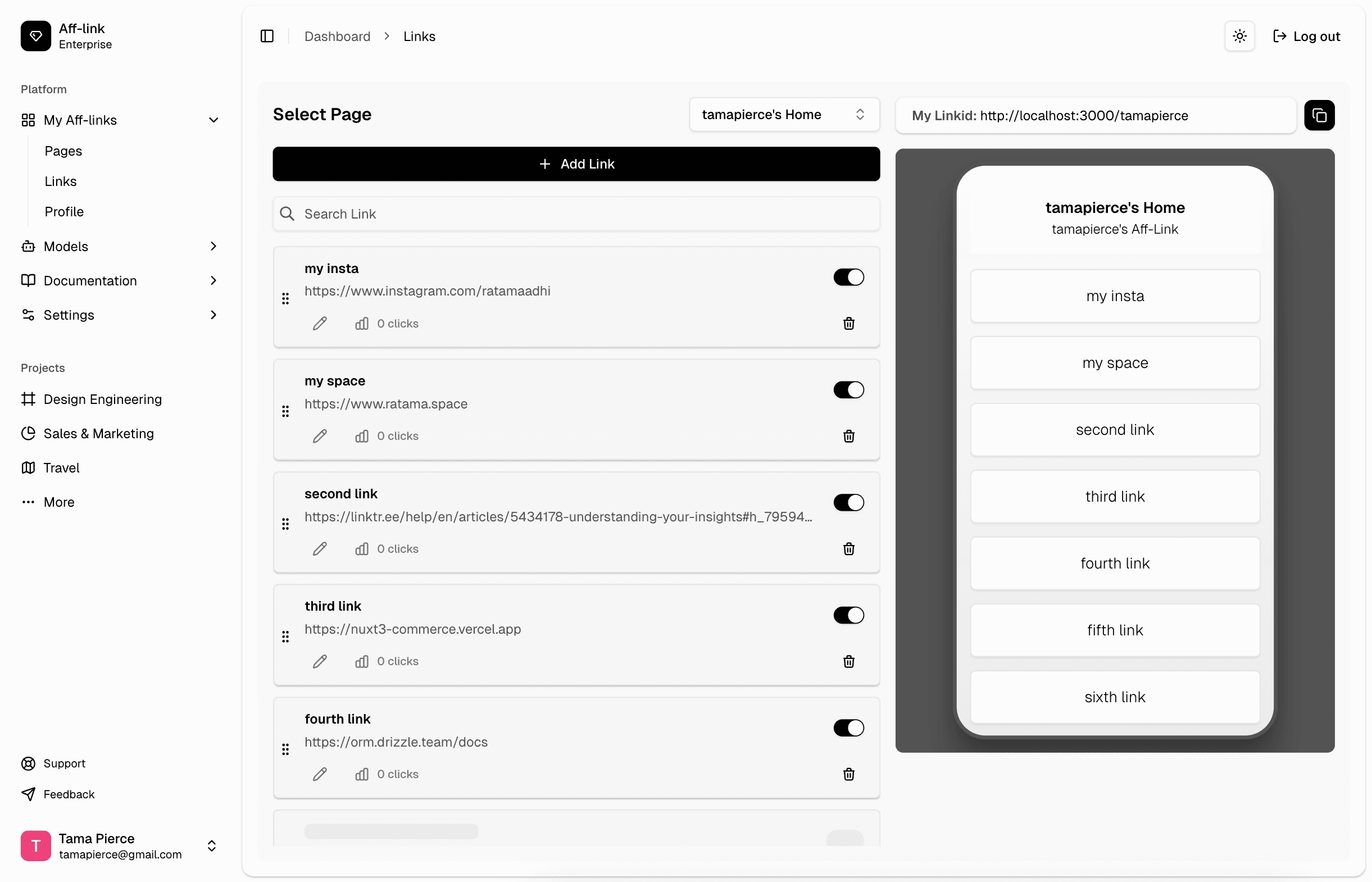Click the clicks analytics icon on my space
This screenshot has width=1372, height=882.
point(362,436)
